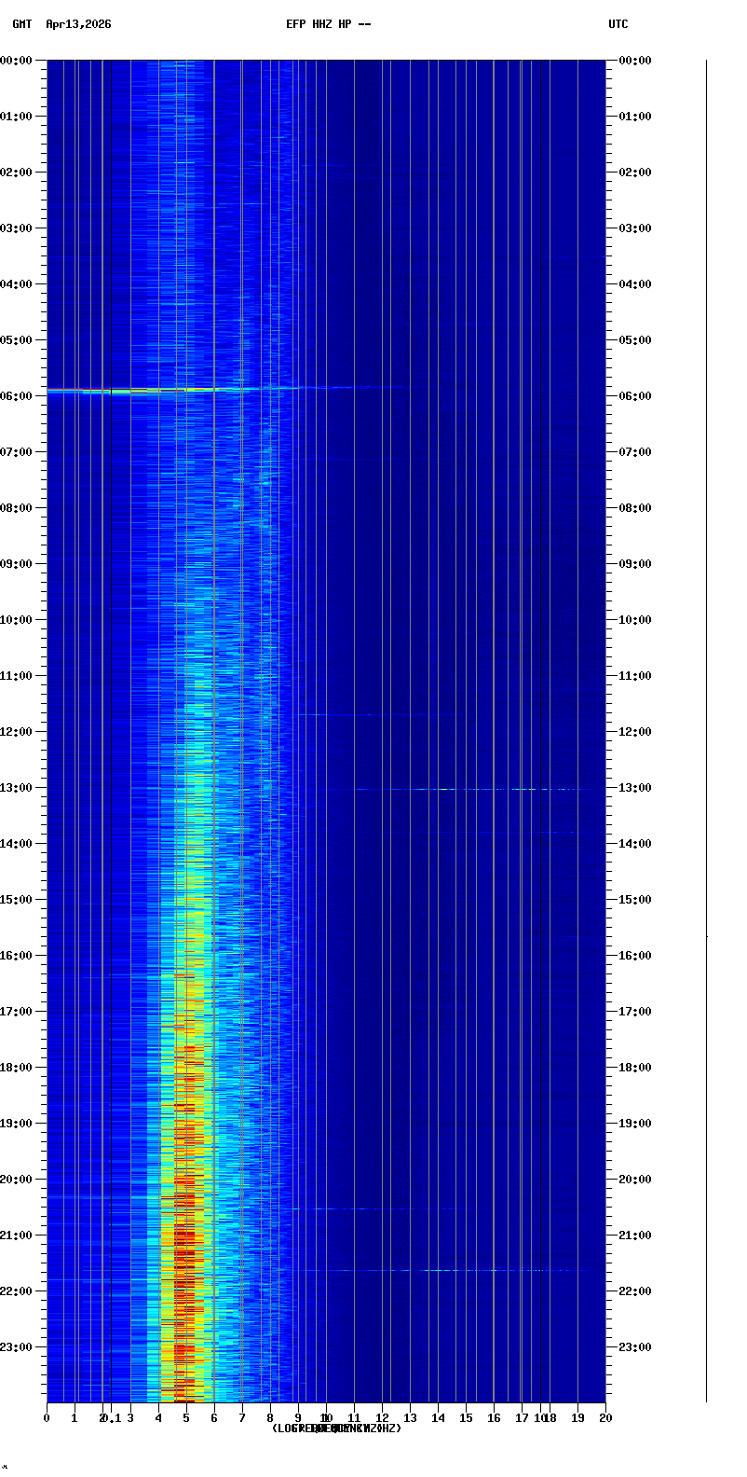This screenshot has height=1477, width=747.
Task: Click the frequency axis title below the plot
Action: (336, 1429)
